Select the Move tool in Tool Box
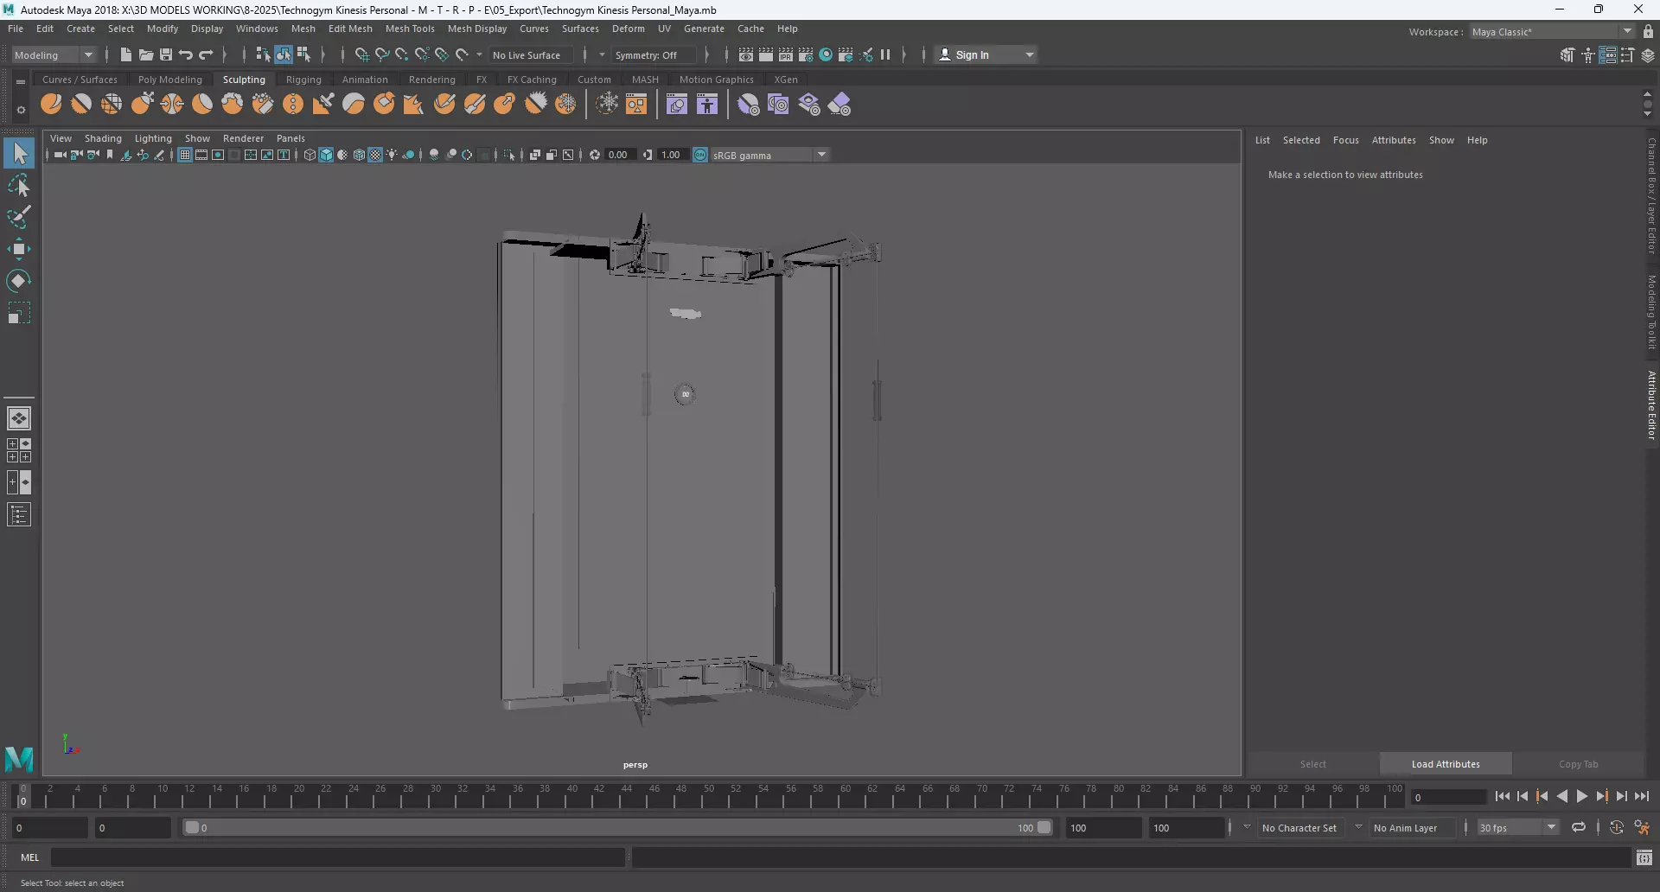Screen dimensions: 1660x892 pyautogui.click(x=18, y=249)
